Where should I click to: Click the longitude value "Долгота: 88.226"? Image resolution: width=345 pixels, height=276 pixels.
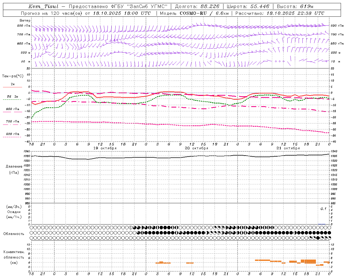click(x=197, y=6)
